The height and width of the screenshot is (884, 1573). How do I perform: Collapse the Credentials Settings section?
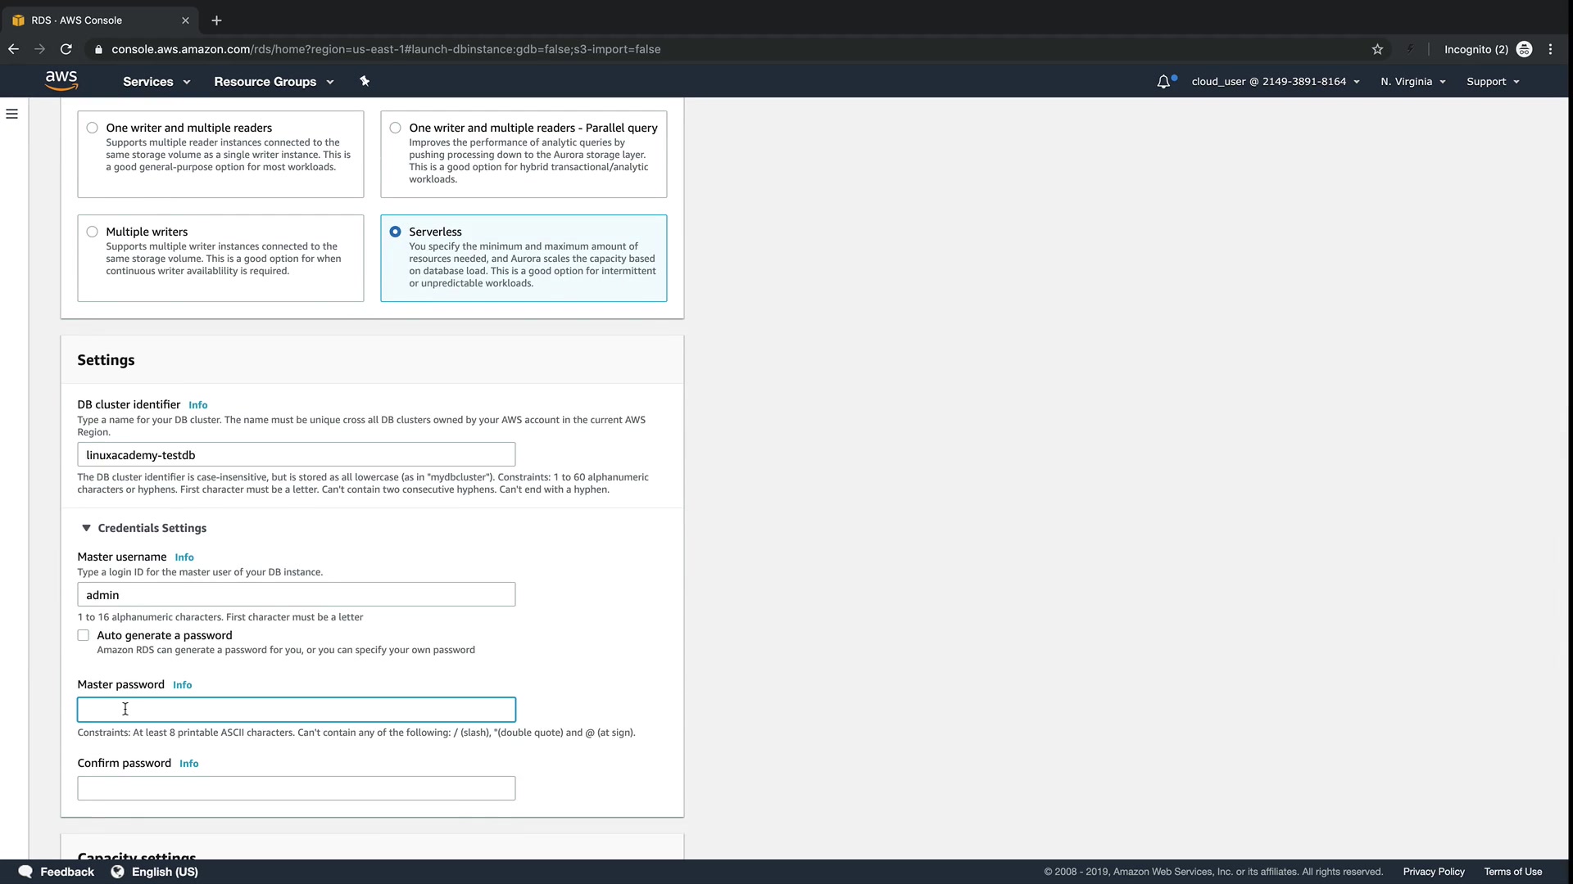pos(86,528)
